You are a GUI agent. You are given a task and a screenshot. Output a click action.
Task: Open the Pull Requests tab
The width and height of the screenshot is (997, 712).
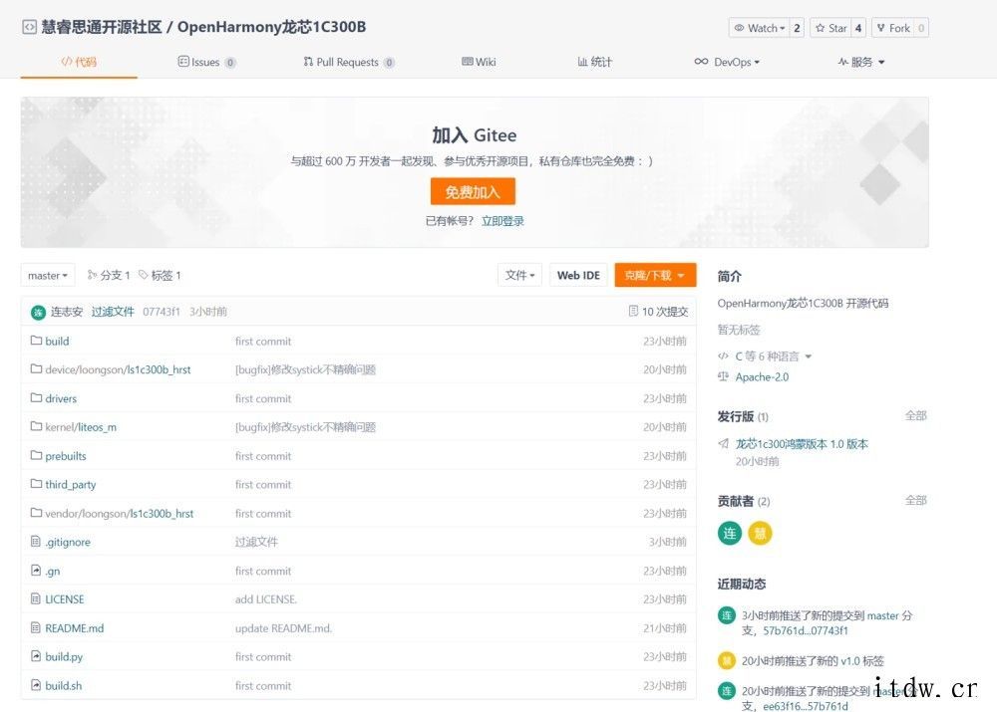pyautogui.click(x=347, y=62)
